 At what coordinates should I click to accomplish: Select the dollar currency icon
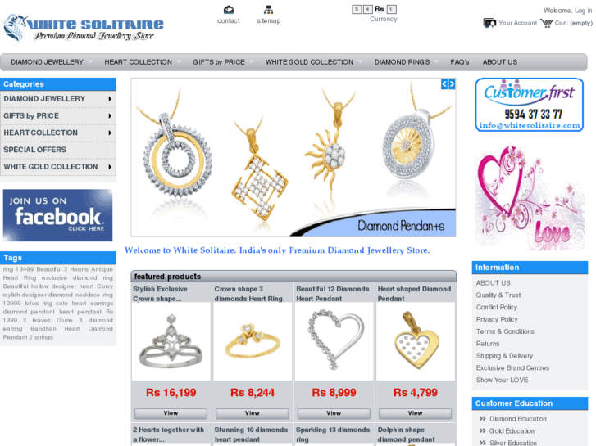(357, 9)
